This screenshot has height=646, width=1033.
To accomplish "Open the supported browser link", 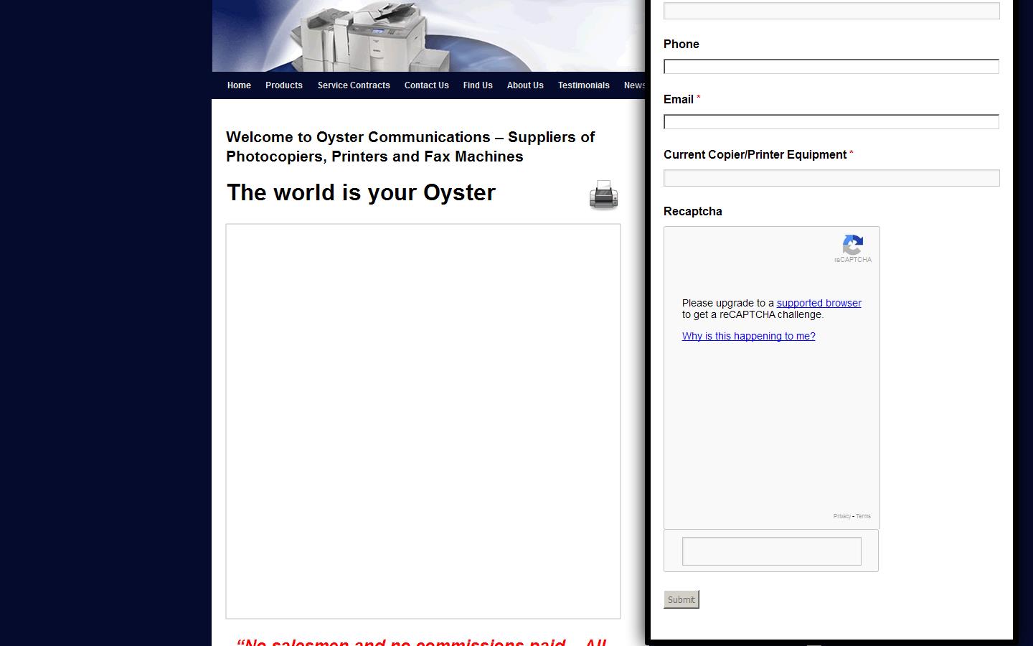I will [819, 303].
